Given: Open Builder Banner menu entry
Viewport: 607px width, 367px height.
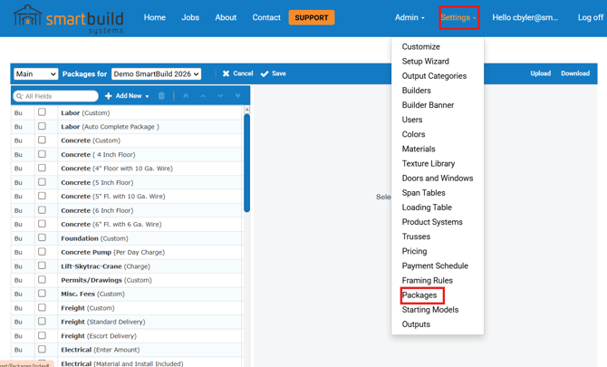Looking at the screenshot, I should tap(428, 105).
